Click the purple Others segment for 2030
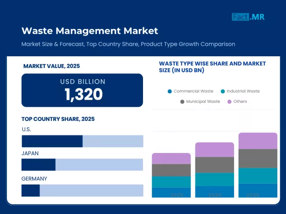This screenshot has height=214, width=286. [215, 150]
